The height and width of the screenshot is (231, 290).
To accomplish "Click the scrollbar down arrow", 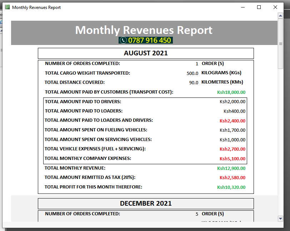I will click(x=280, y=219).
